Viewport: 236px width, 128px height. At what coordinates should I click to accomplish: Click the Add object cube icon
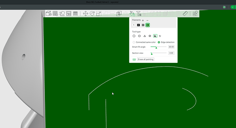(49, 14)
